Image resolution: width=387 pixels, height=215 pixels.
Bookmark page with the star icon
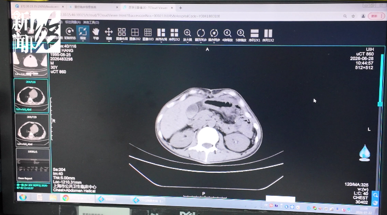[x=353, y=16]
